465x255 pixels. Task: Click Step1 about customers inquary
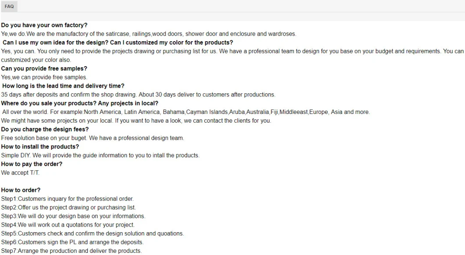coord(67,199)
